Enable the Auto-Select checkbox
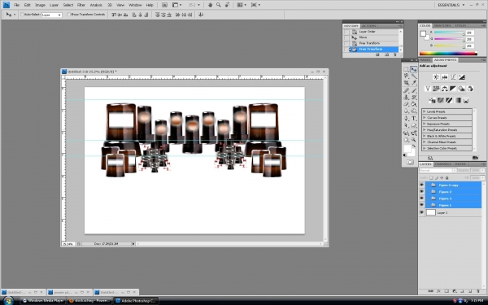This screenshot has height=305, width=488. 22,15
